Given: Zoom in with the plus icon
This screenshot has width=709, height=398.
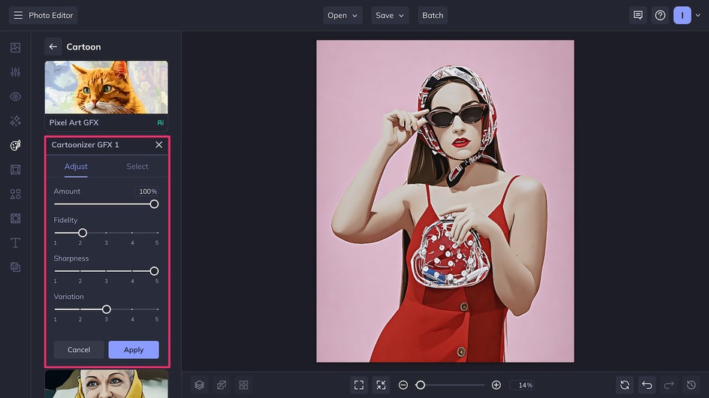Looking at the screenshot, I should (496, 385).
